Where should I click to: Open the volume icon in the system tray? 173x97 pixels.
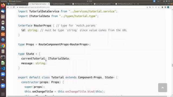tap(167, 1)
